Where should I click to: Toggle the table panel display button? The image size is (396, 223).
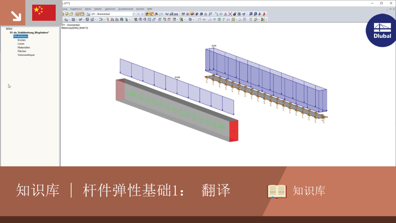pyautogui.click(x=82, y=14)
